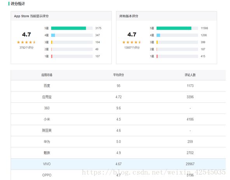
Task: Click the 4.7 score in the 所有版本评分 card
Action: click(x=132, y=35)
